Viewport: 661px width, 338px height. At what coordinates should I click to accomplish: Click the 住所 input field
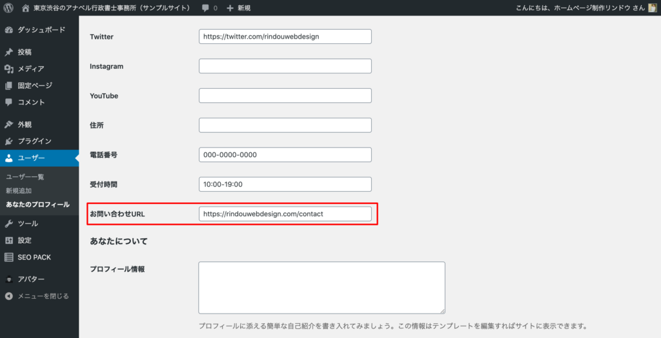[x=285, y=126]
